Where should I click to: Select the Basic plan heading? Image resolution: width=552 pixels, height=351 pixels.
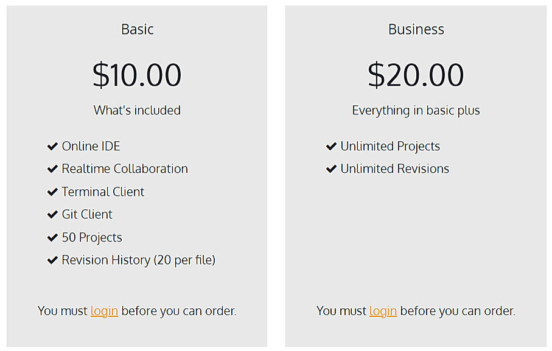137,29
